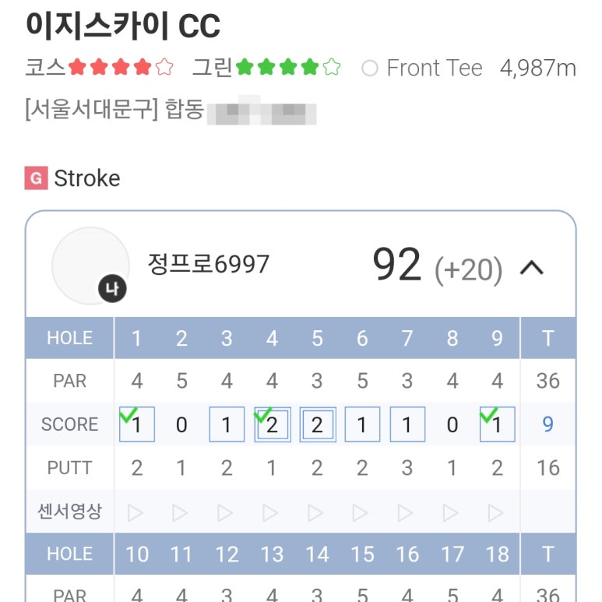Viewport: 602px width, 602px height.
Task: Open player name 정프로6997
Action: click(x=209, y=264)
